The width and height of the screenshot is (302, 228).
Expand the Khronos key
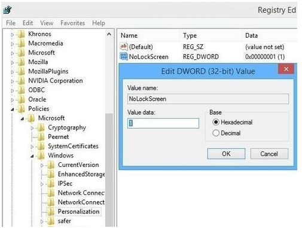coord(13,35)
